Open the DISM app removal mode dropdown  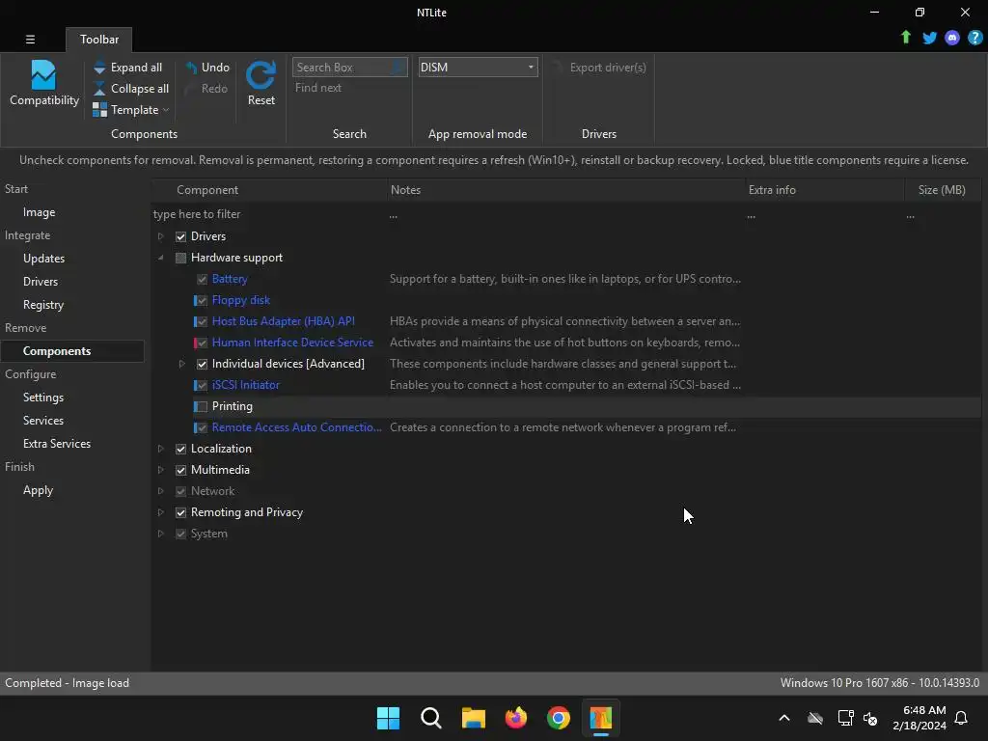click(x=478, y=68)
